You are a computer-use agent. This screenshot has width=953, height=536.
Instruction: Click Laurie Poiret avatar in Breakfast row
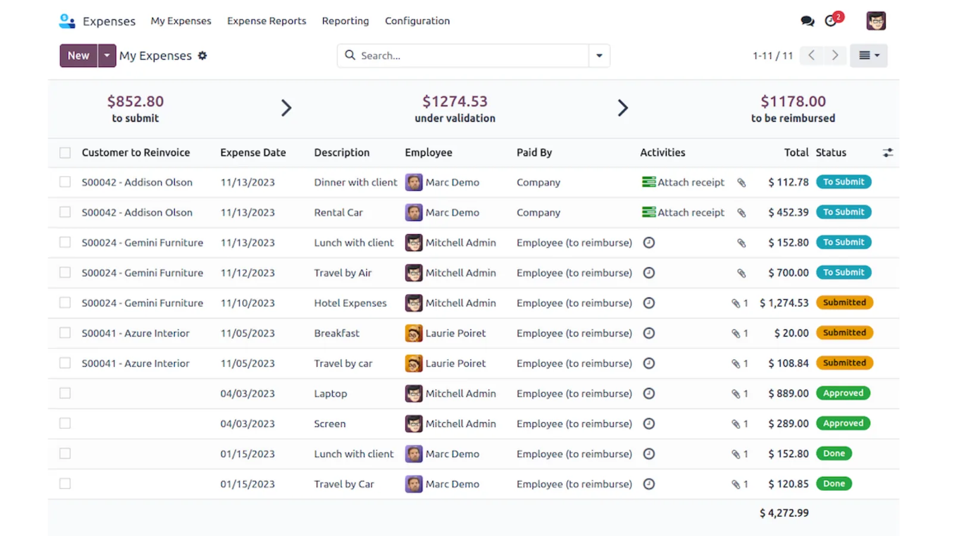413,334
